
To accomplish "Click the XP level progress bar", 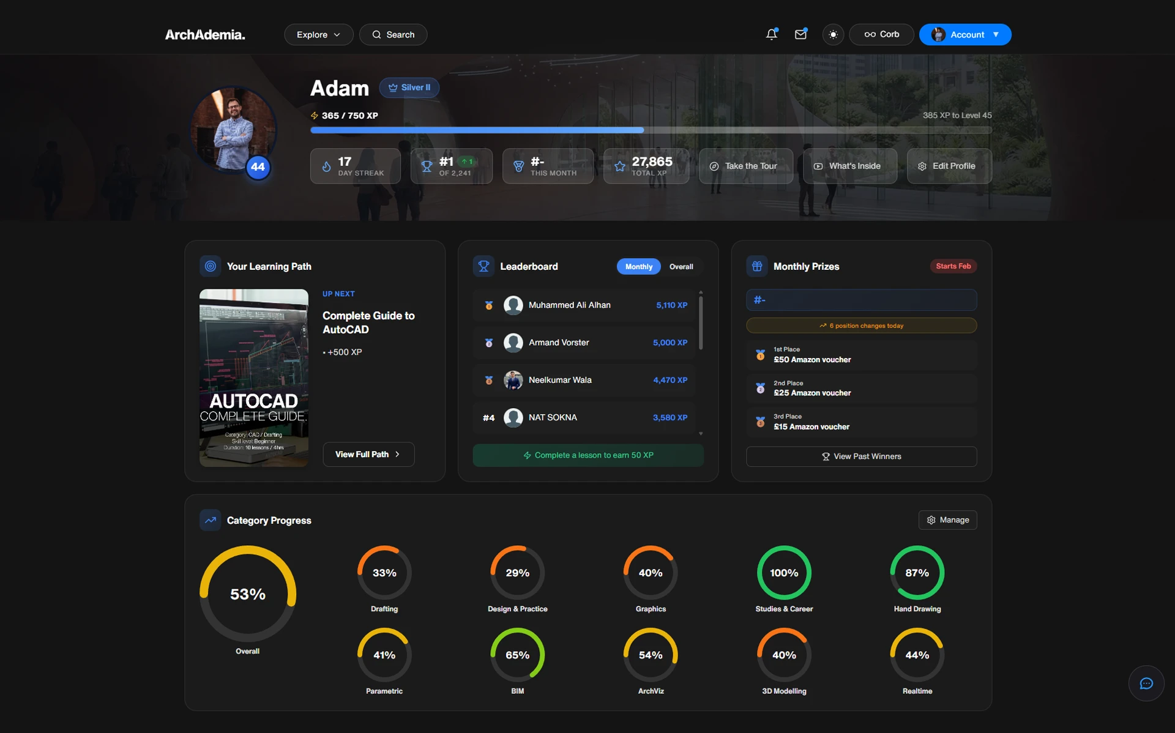I will tap(651, 130).
